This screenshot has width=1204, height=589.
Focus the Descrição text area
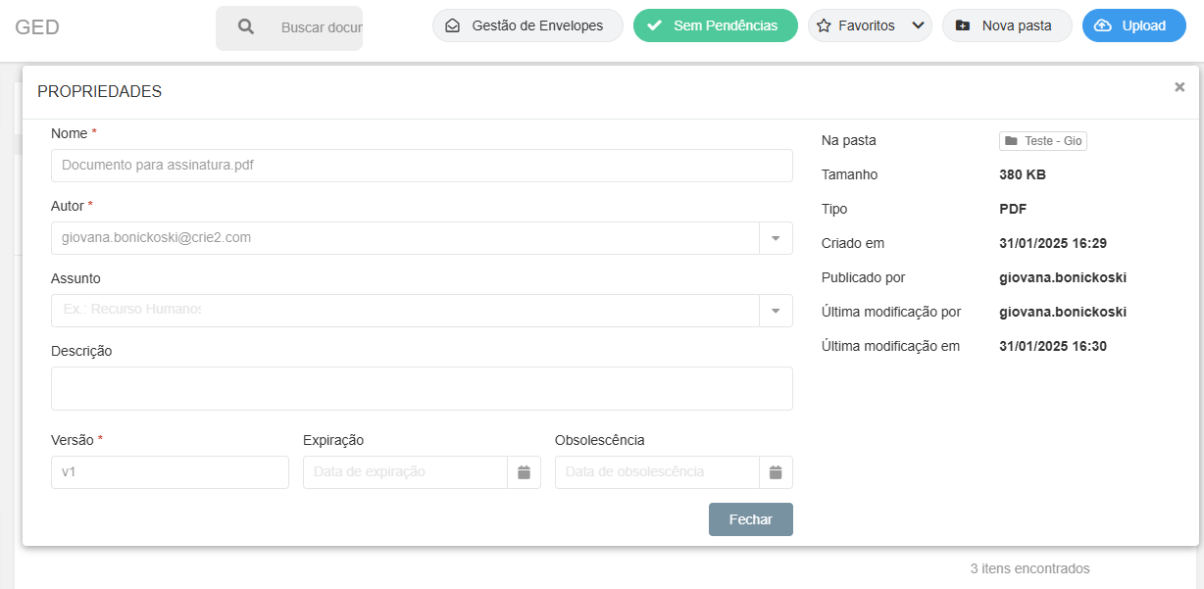point(422,388)
